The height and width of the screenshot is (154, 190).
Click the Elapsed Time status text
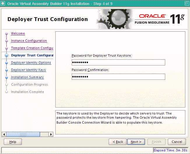[x=170, y=150]
